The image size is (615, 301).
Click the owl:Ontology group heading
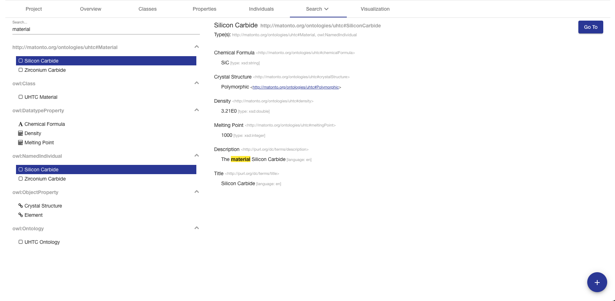(x=28, y=229)
